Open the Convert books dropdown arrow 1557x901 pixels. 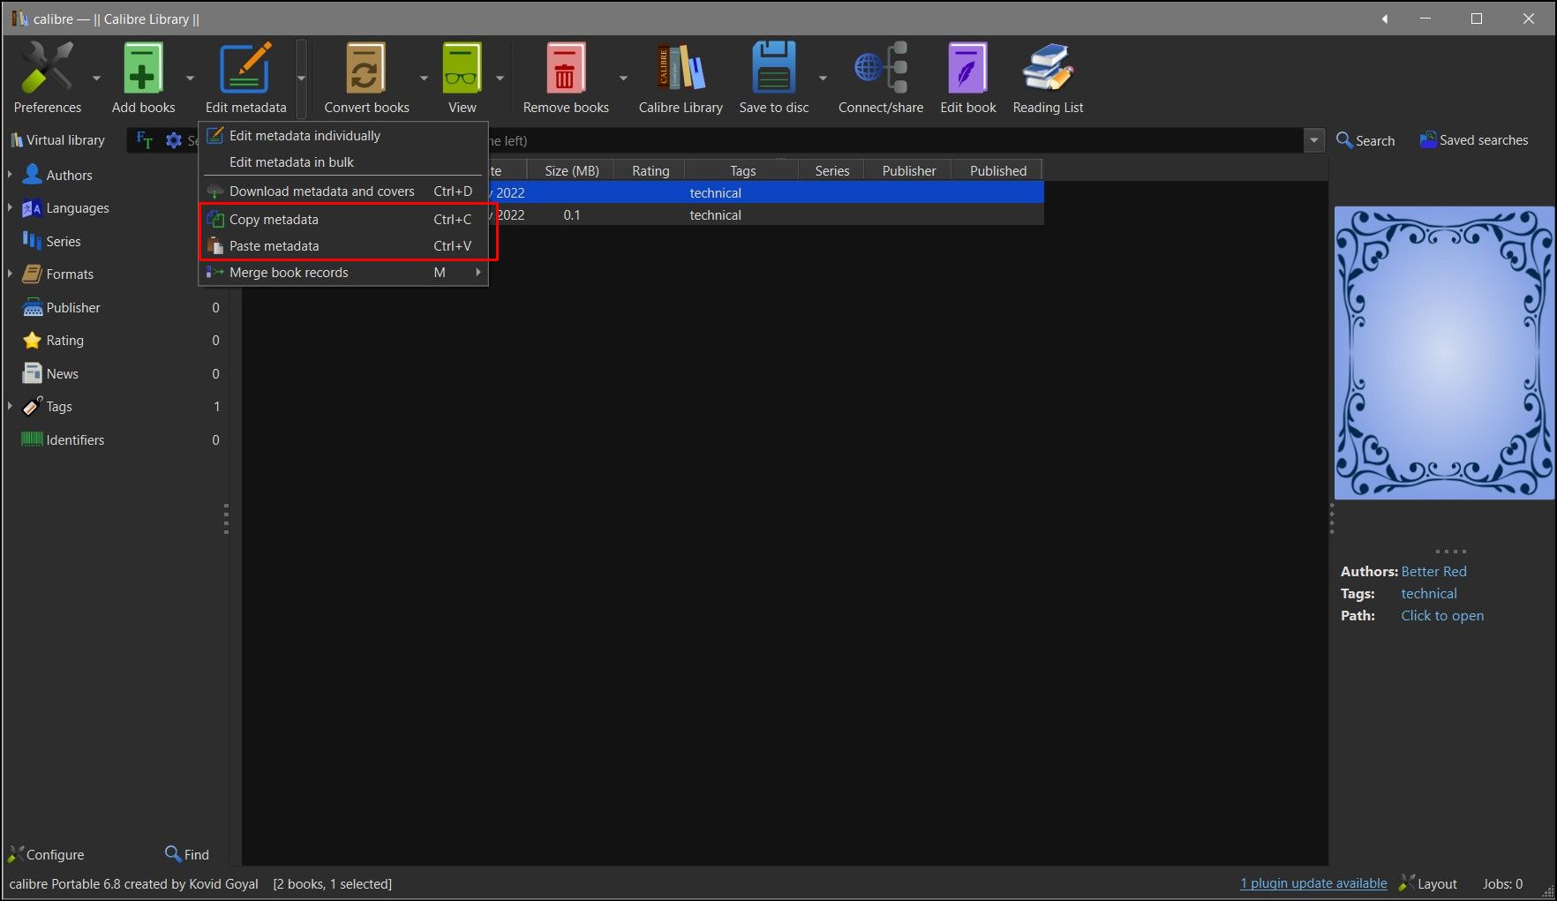pos(424,78)
